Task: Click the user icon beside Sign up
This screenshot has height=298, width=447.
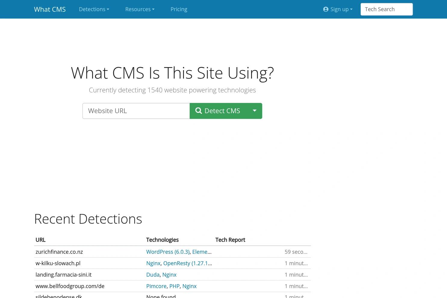Action: pos(326,9)
